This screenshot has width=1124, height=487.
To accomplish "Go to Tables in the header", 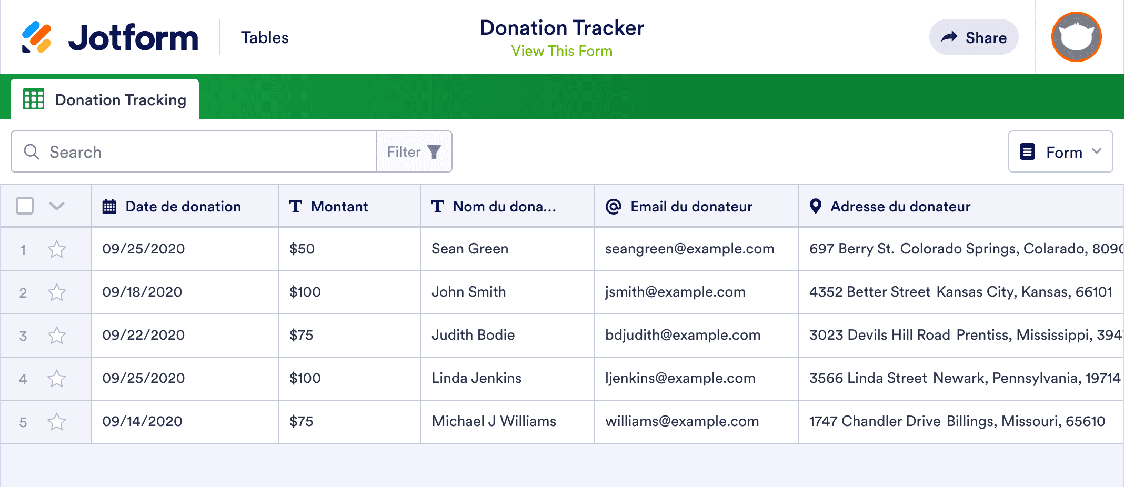I will click(x=265, y=38).
